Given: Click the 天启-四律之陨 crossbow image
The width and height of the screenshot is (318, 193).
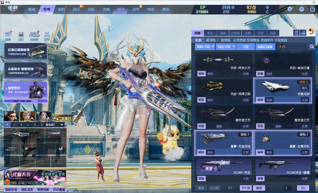Looking at the screenshot, I should [212, 86].
